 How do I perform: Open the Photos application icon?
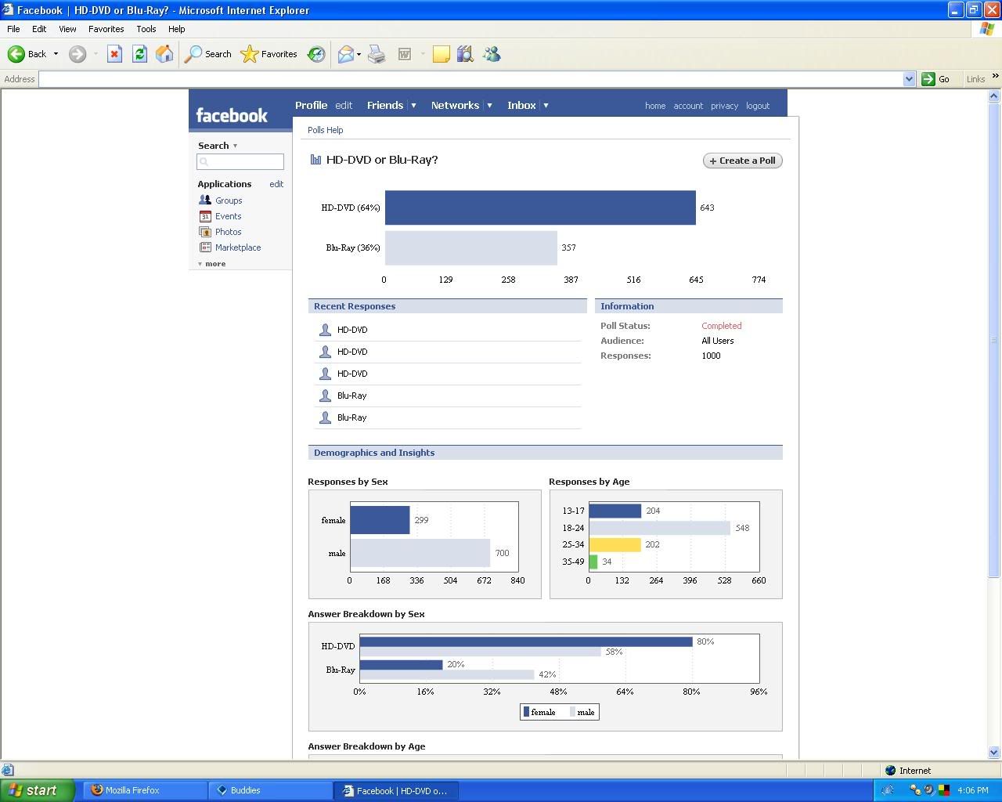pos(205,232)
